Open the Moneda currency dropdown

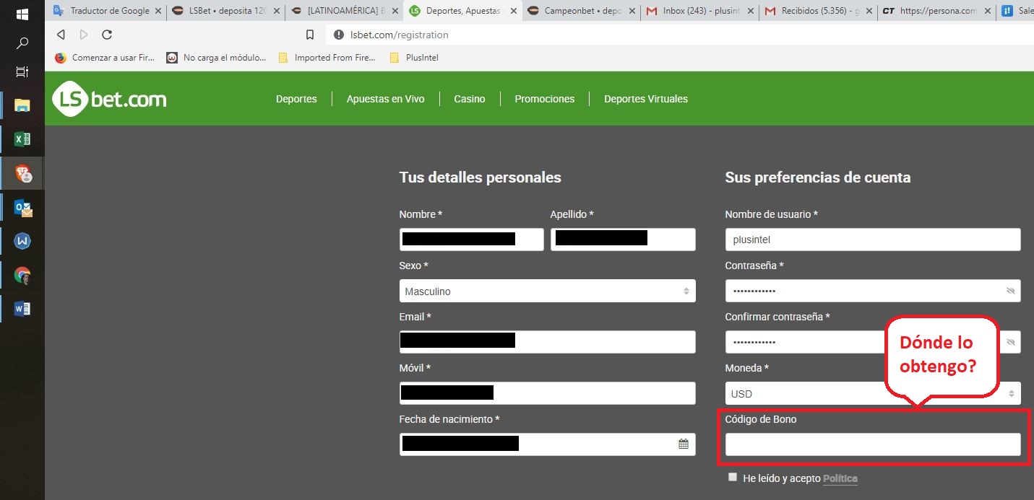873,393
